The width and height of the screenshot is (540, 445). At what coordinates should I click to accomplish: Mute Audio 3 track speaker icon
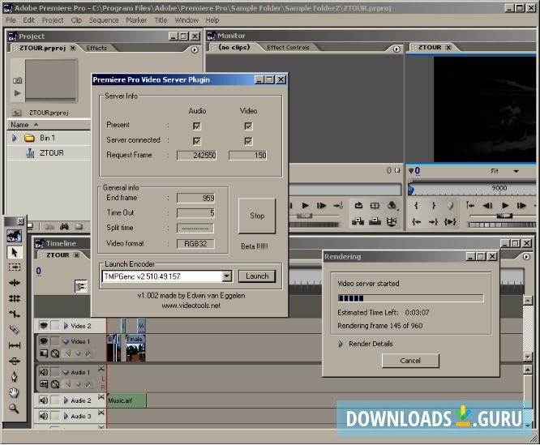[44, 416]
